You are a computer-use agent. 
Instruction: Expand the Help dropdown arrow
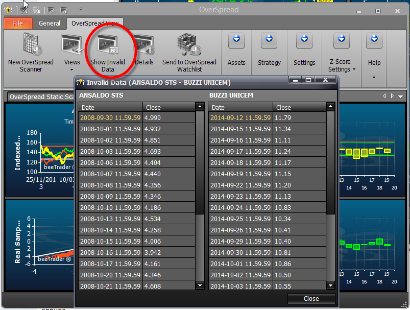tap(374, 77)
